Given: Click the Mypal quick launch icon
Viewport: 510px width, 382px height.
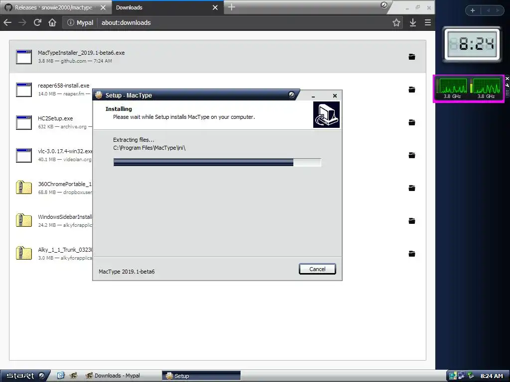Looking at the screenshot, I should click(x=74, y=376).
